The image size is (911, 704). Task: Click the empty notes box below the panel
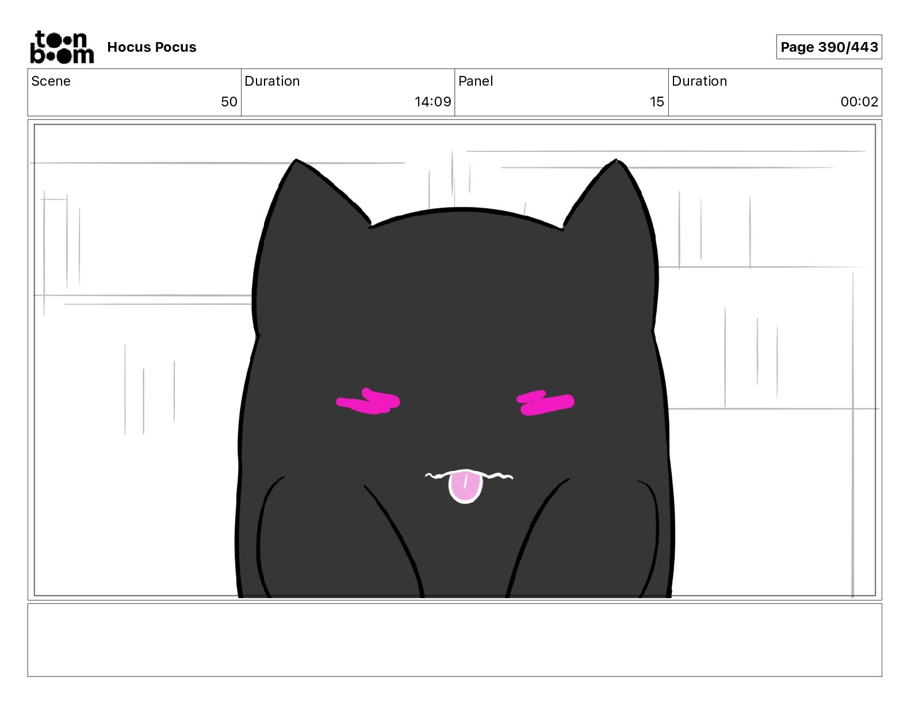pyautogui.click(x=454, y=640)
